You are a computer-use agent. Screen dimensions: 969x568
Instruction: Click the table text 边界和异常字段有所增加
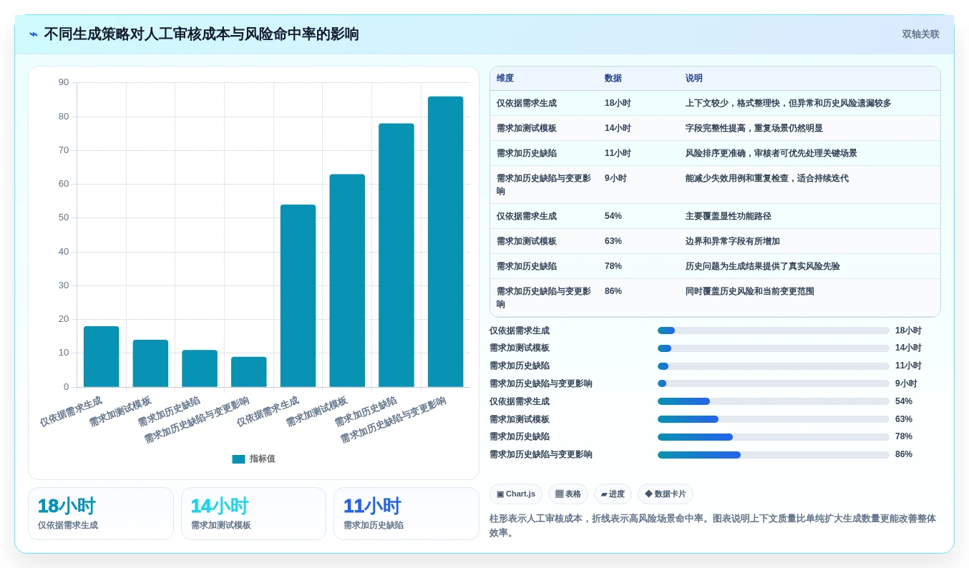pyautogui.click(x=733, y=241)
